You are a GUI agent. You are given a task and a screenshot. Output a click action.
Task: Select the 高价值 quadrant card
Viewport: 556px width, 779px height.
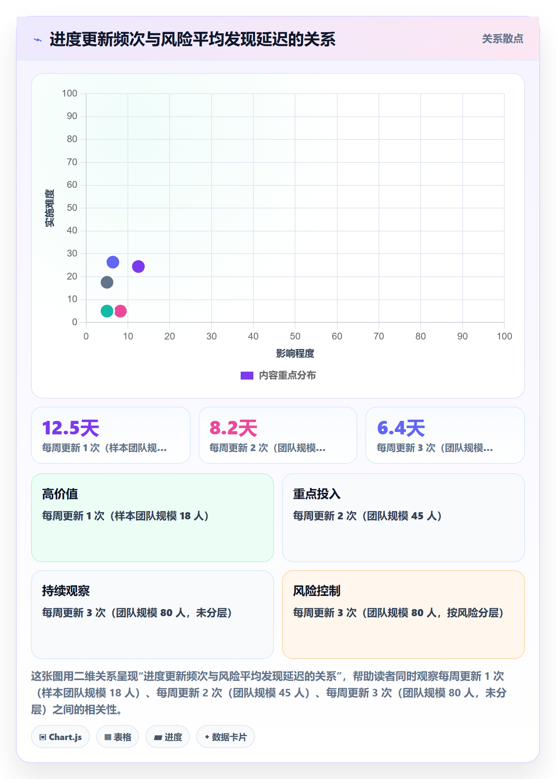153,518
